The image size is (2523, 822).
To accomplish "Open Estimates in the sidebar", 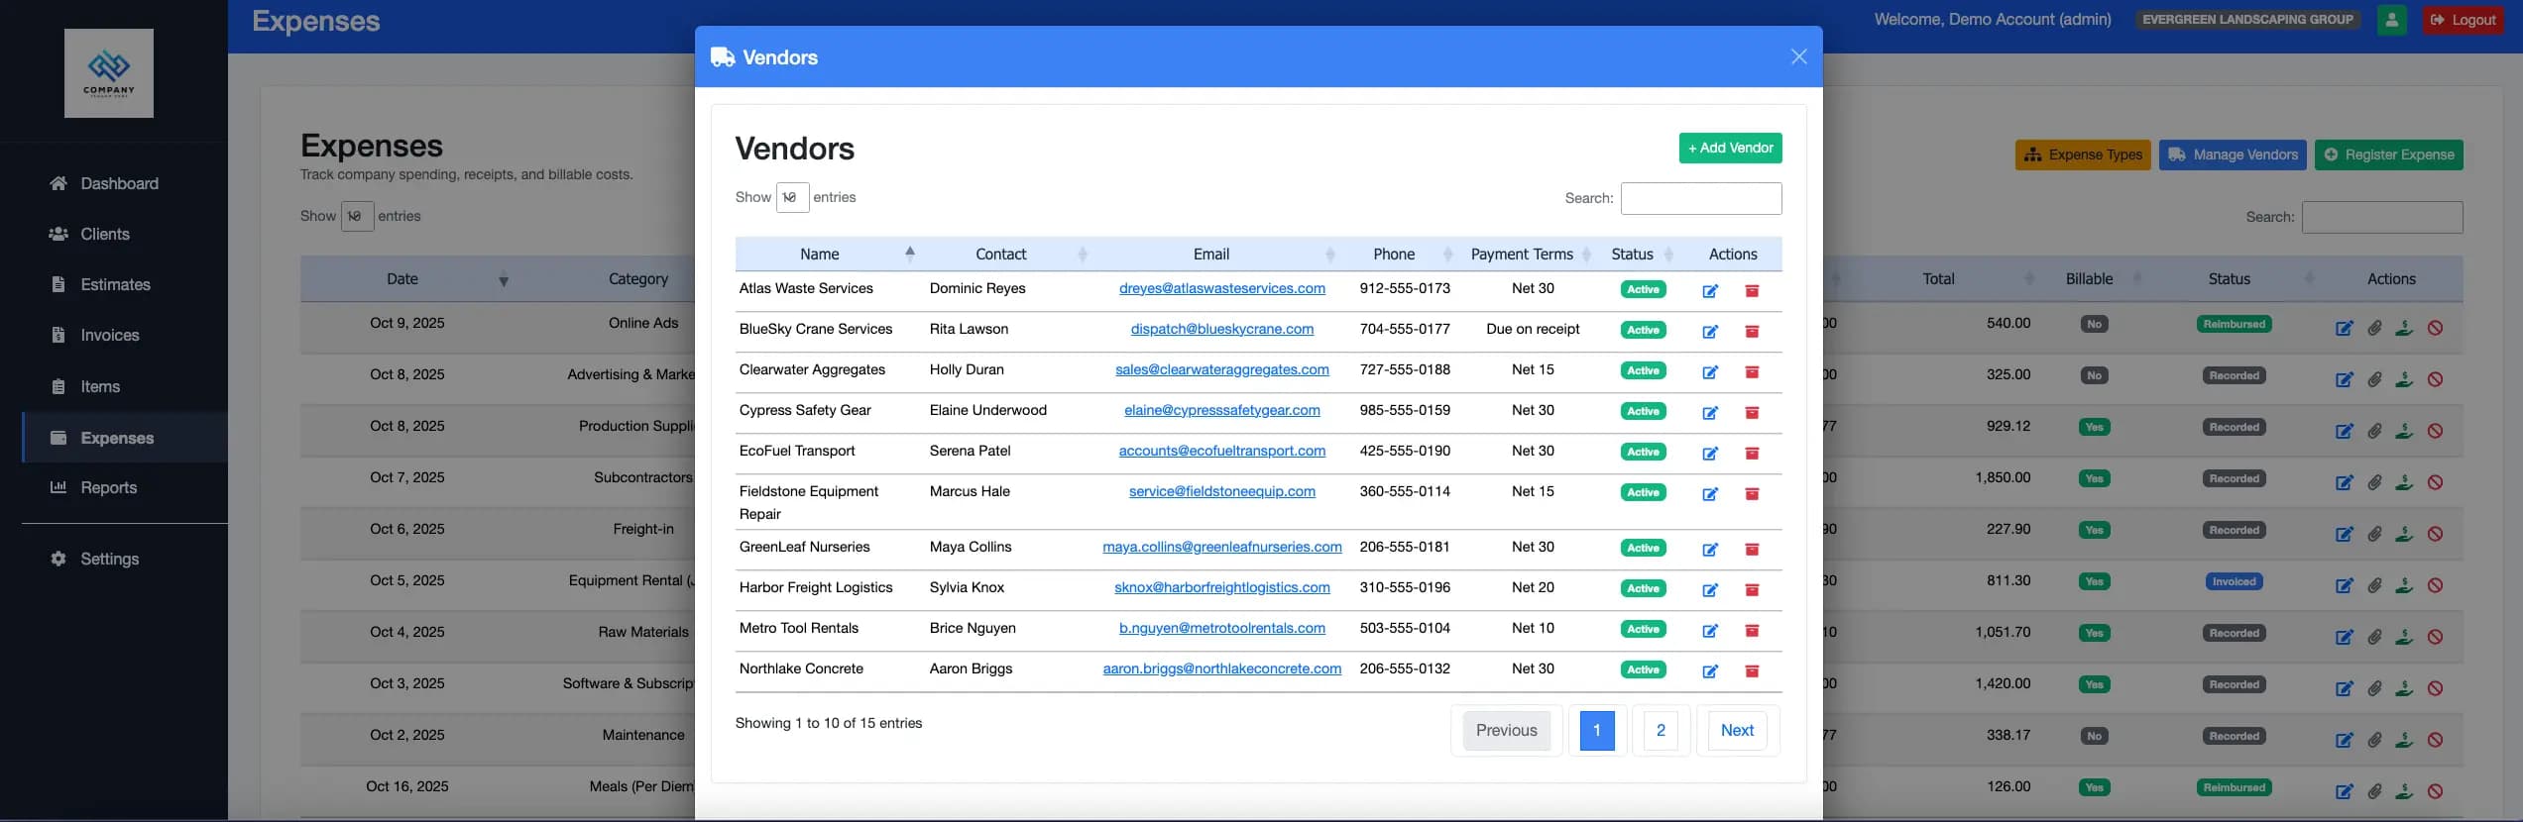I will click(x=115, y=284).
